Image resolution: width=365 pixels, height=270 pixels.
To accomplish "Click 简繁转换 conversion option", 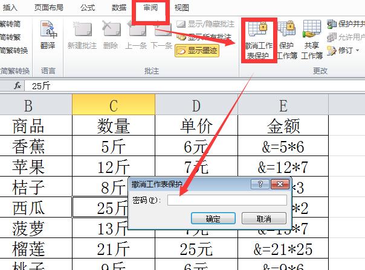I will pos(14,51).
